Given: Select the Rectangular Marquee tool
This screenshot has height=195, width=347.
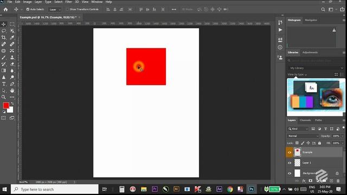Looking at the screenshot, I should (12, 24).
